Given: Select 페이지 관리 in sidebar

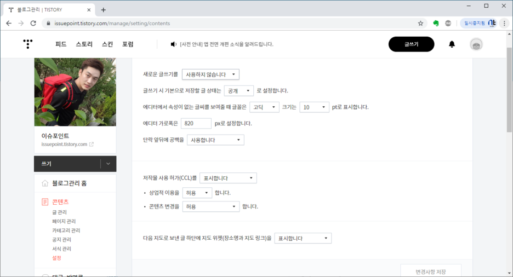Looking at the screenshot, I should [x=64, y=221].
